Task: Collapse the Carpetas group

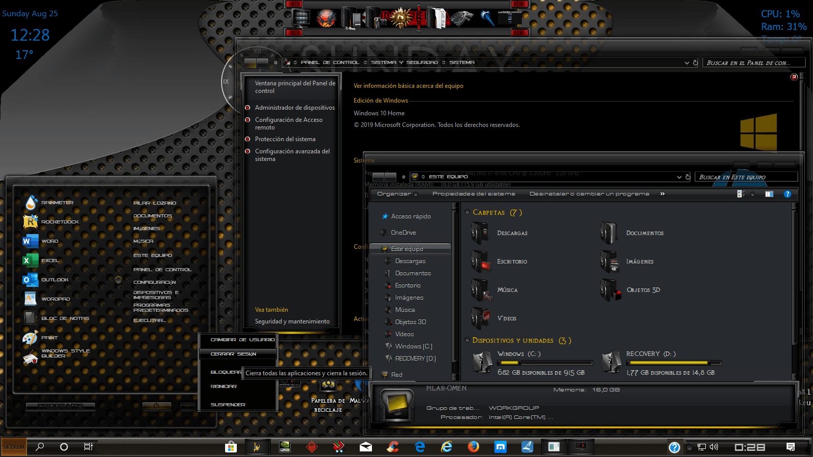Action: tap(467, 212)
